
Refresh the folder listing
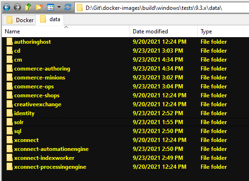[68, 8]
